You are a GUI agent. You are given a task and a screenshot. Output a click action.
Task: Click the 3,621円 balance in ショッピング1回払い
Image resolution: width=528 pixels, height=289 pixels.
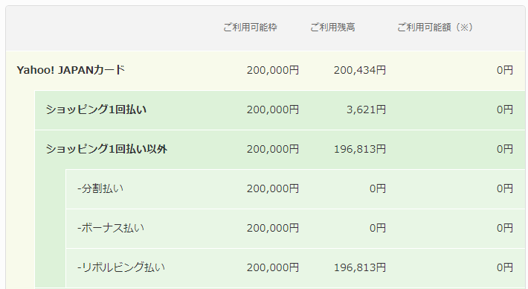367,109
